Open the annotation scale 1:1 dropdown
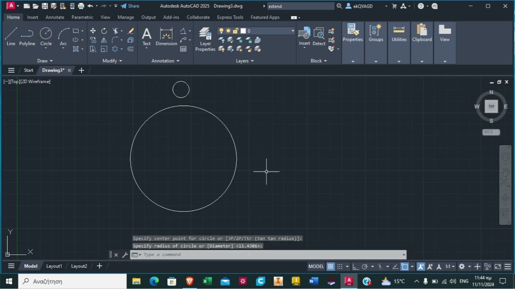The image size is (515, 289). [x=450, y=266]
